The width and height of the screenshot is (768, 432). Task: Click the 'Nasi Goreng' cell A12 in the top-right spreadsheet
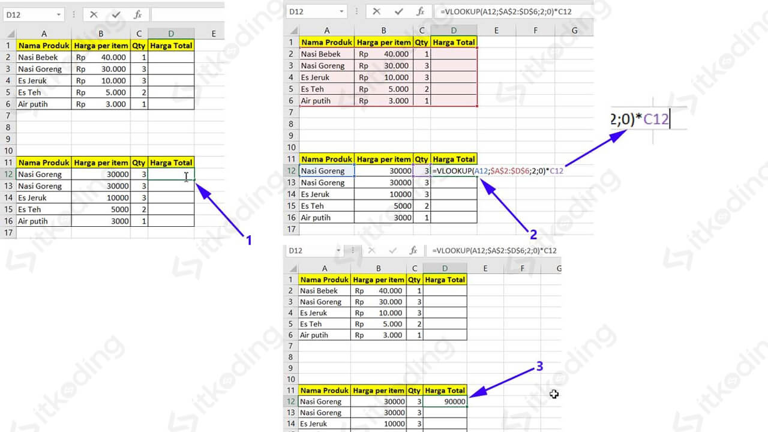coord(326,171)
